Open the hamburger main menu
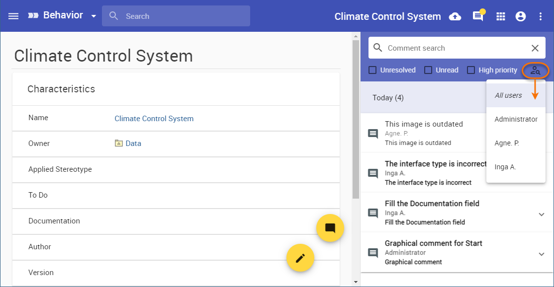This screenshot has width=554, height=287. click(x=13, y=16)
